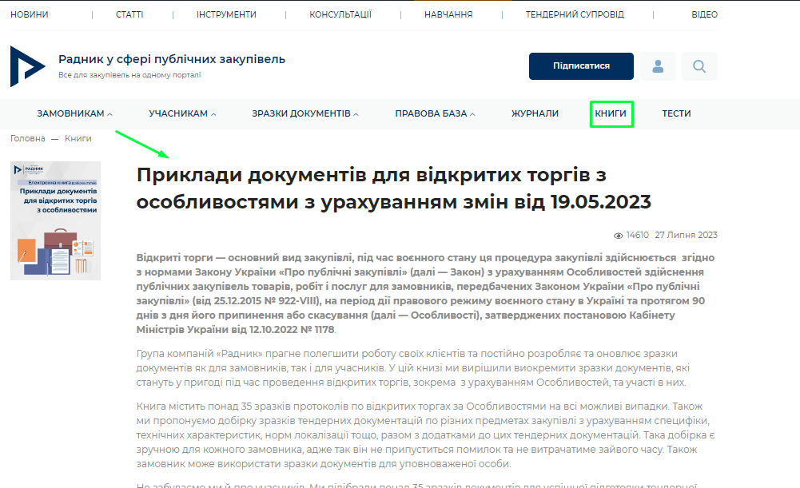Go to ІНСТРУМЕНТИ in top bar
The image size is (800, 488).
[x=226, y=14]
